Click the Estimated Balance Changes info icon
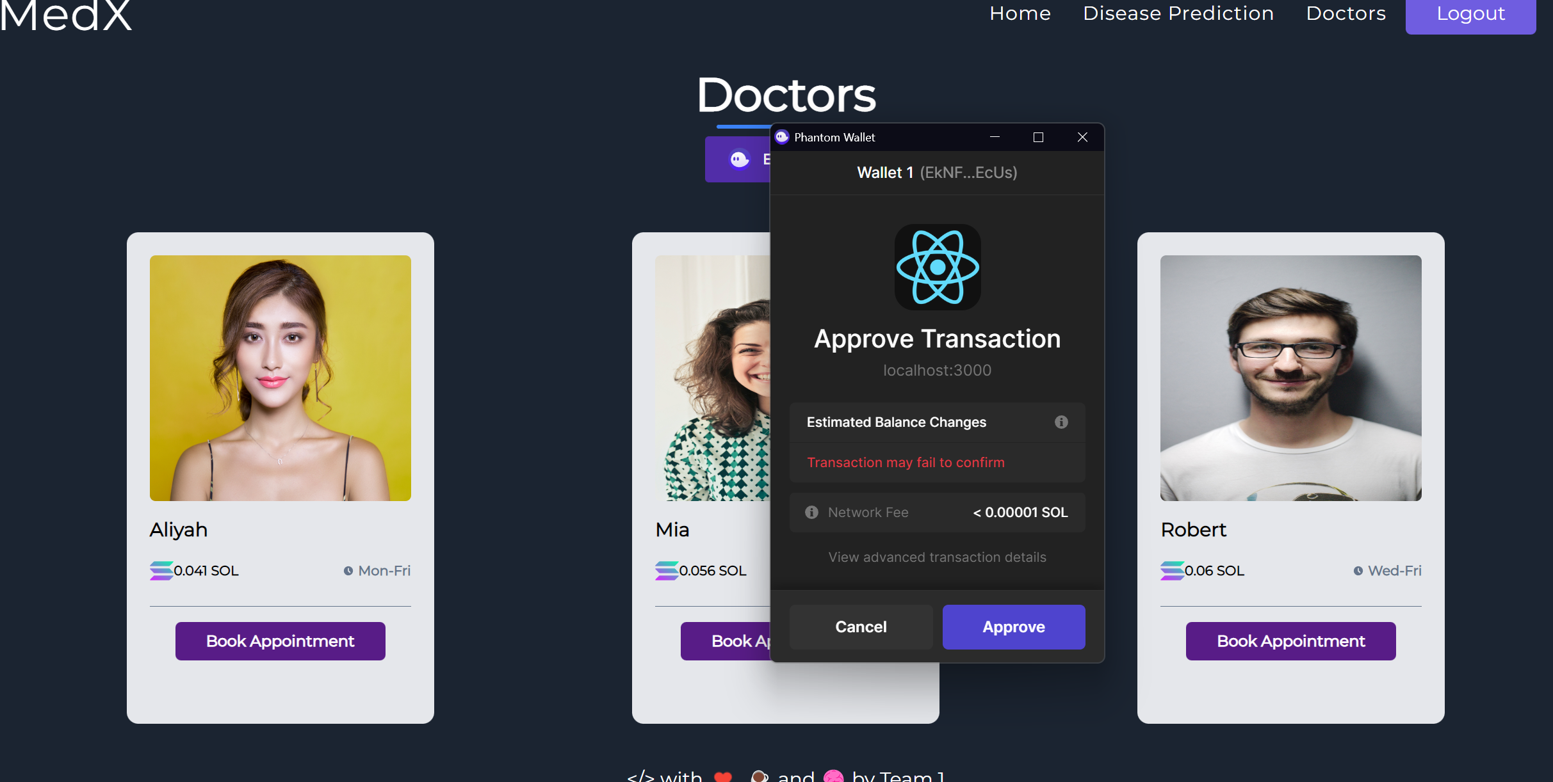 [1061, 422]
